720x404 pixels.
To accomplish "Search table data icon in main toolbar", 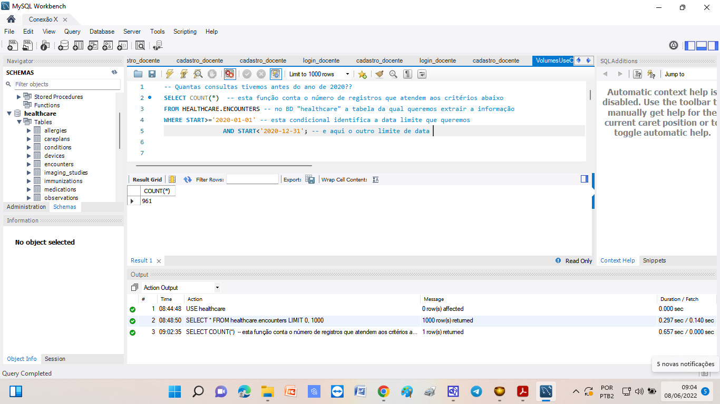I will pyautogui.click(x=140, y=45).
